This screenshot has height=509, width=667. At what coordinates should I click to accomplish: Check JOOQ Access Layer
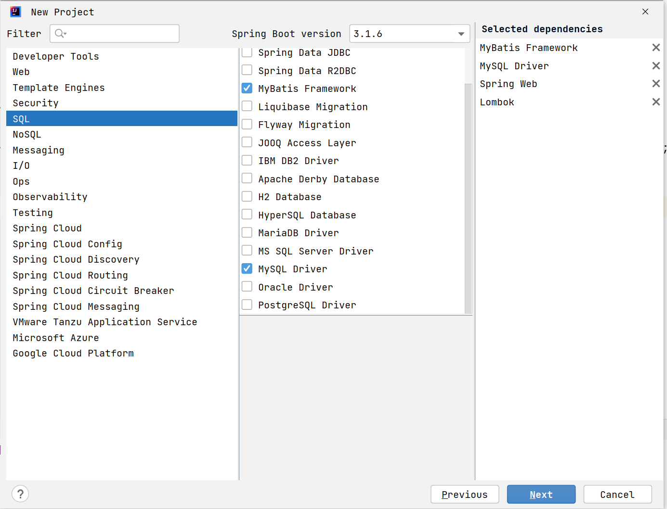[247, 142]
